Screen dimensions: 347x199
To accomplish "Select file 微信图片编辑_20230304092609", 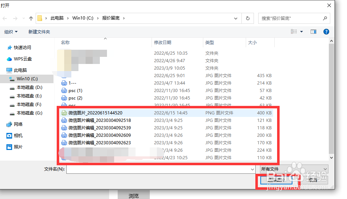I will click(x=99, y=135).
